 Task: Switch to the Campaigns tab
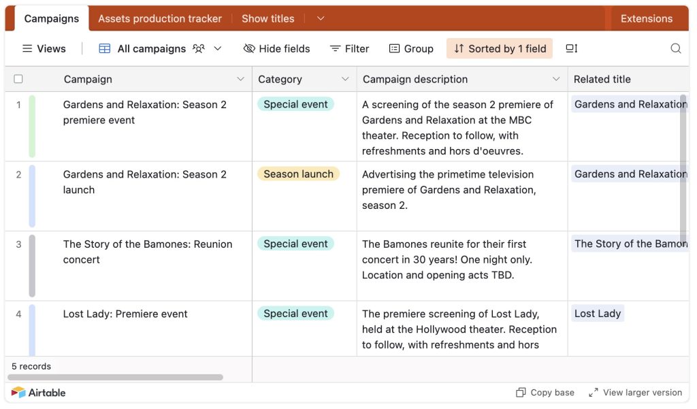click(52, 18)
